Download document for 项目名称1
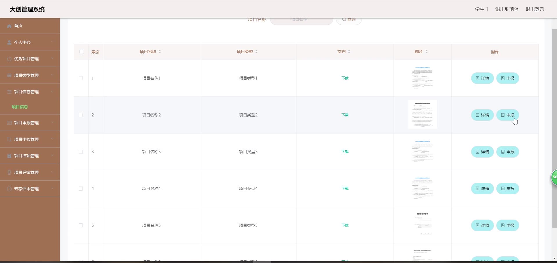The image size is (557, 263). (x=345, y=78)
